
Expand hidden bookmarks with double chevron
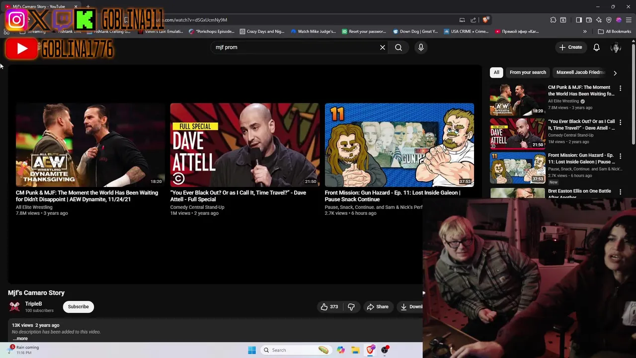click(x=585, y=31)
